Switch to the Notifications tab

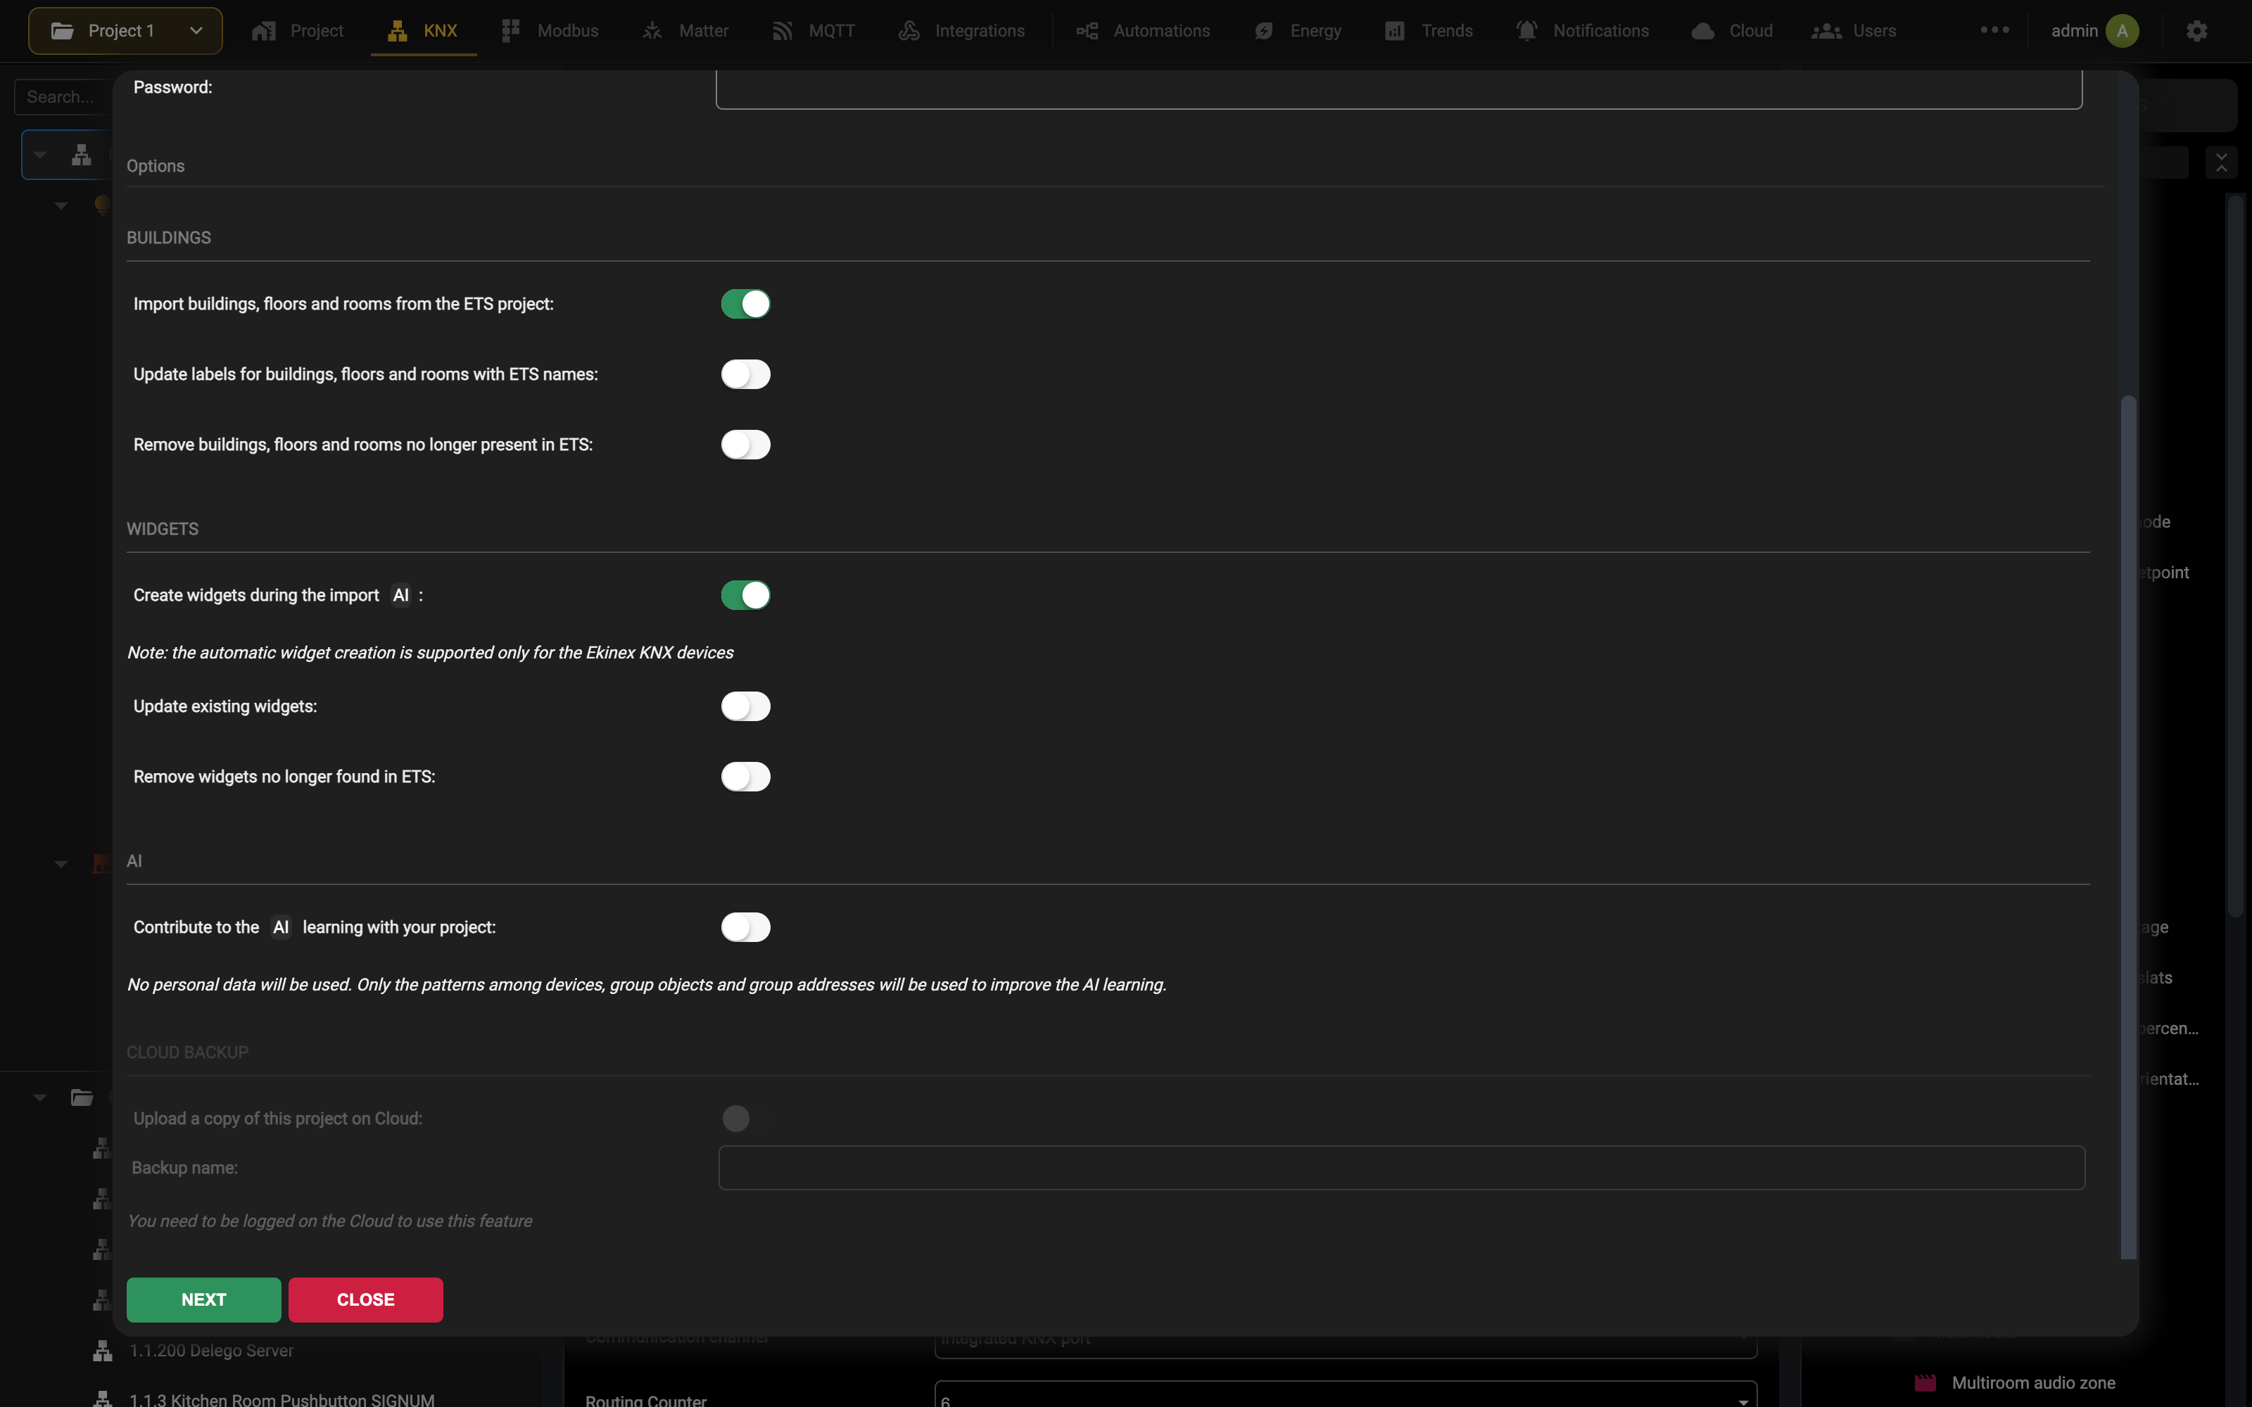(x=1582, y=31)
